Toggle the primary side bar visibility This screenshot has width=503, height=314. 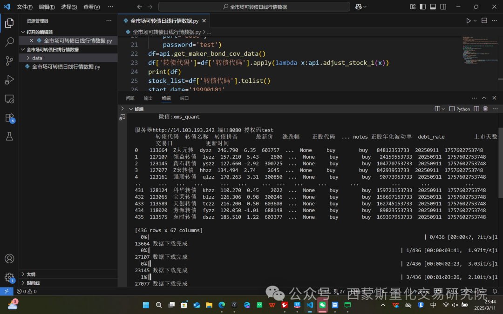point(423,7)
